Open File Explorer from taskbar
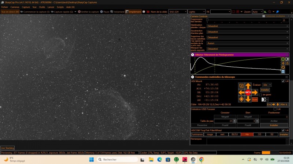 [x=151, y=160]
